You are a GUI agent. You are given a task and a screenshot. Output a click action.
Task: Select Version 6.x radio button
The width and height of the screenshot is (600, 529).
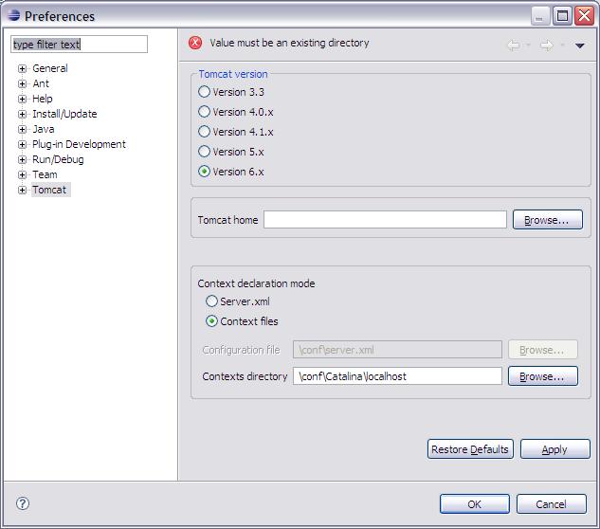(x=205, y=171)
